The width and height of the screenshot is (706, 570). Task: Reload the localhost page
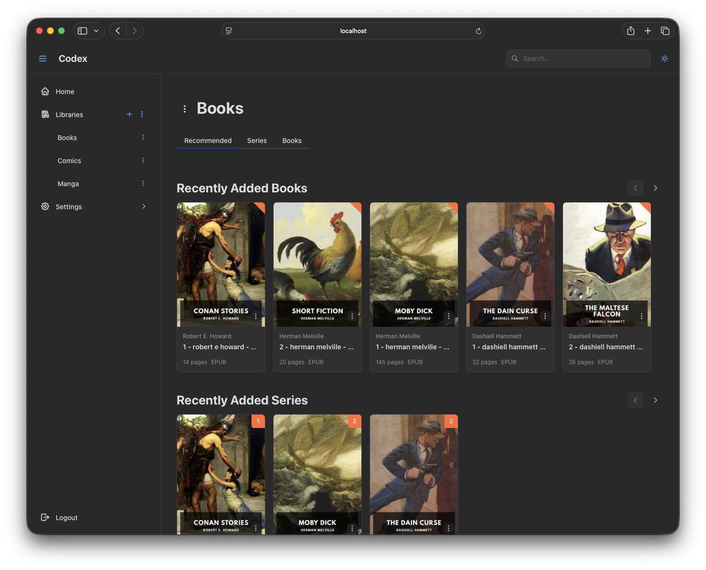[479, 31]
